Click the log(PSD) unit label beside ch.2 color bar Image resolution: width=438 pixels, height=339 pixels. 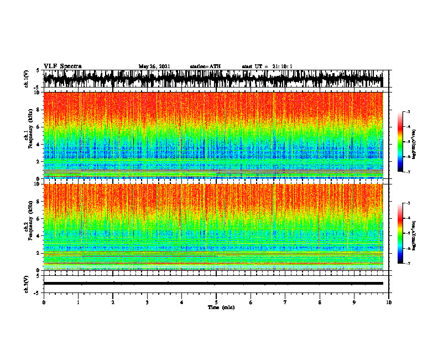point(414,235)
